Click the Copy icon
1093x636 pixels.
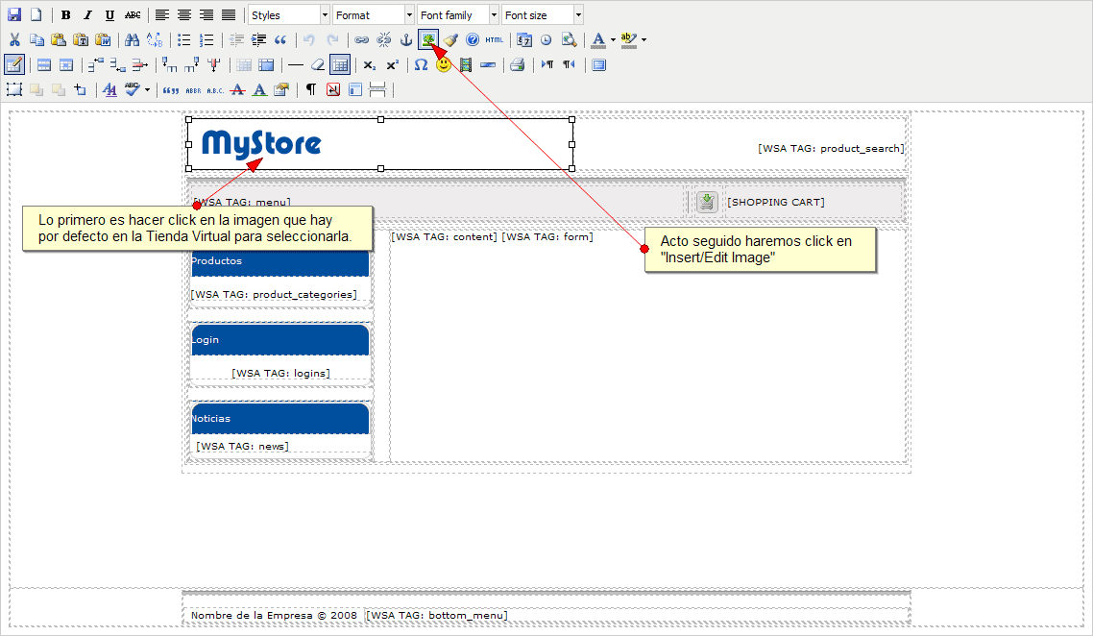tap(36, 39)
